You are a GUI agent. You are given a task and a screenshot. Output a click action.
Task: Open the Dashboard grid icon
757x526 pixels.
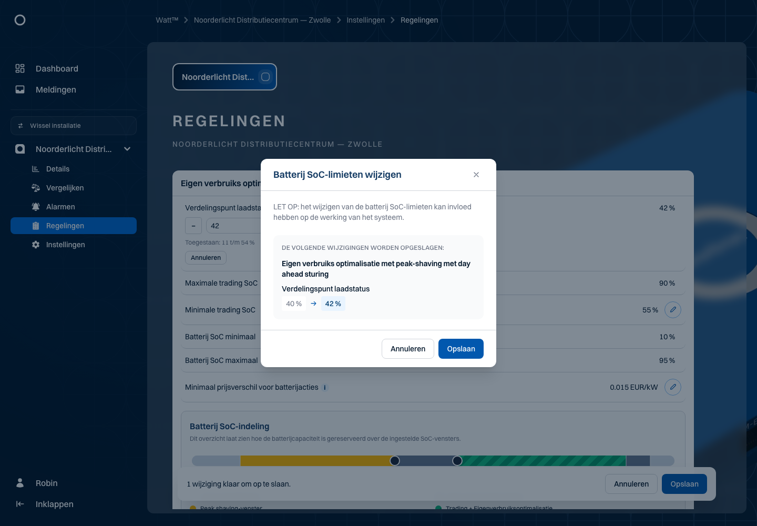click(20, 68)
